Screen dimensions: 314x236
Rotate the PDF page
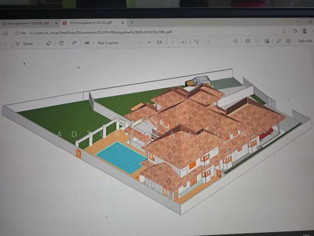196,42
